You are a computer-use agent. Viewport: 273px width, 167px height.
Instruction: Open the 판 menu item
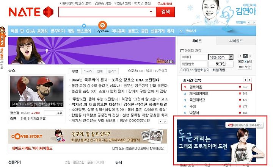22,31
